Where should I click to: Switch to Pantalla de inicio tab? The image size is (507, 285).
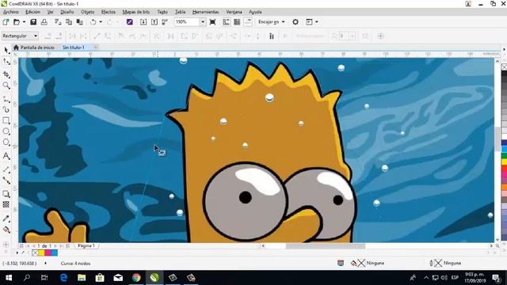point(34,47)
